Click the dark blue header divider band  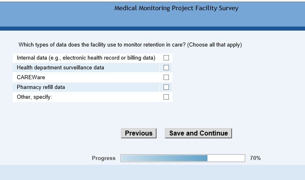[x=152, y=29]
